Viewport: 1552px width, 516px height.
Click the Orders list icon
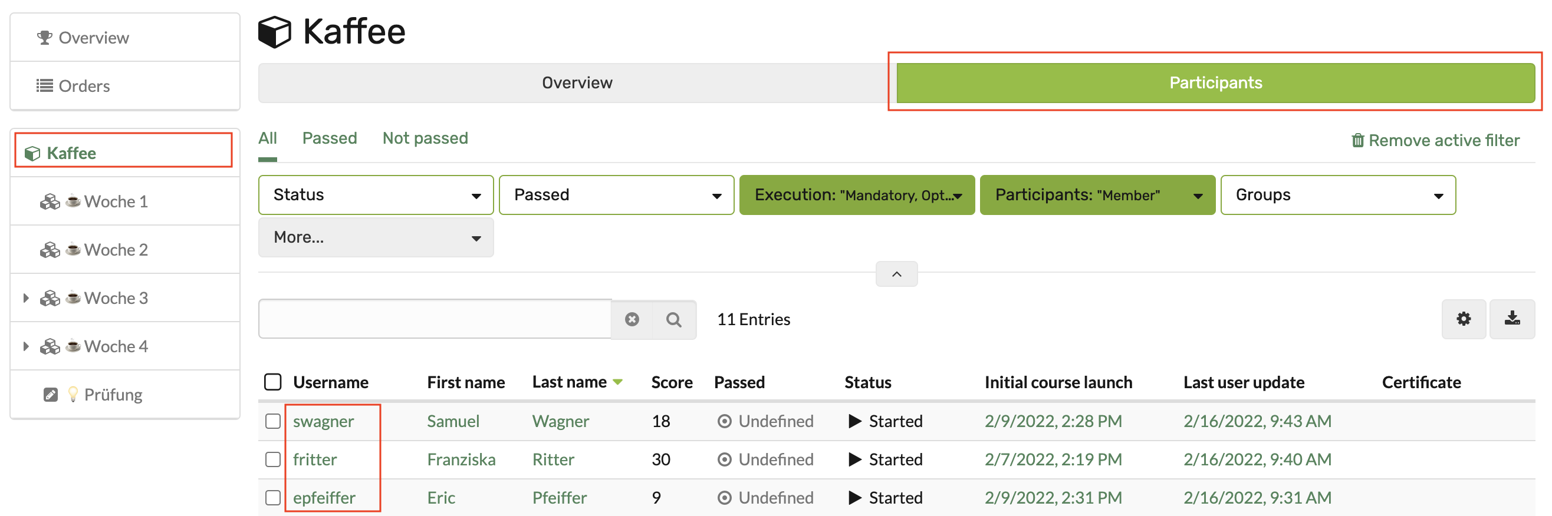[x=44, y=86]
